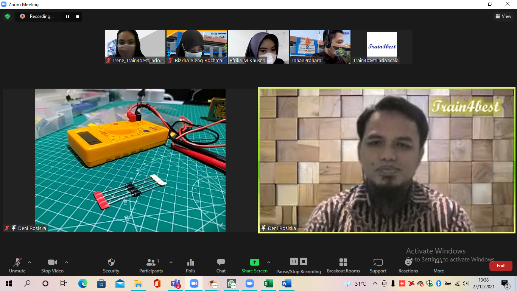Click the green Share Screen icon
This screenshot has width=517, height=291.
click(254, 262)
